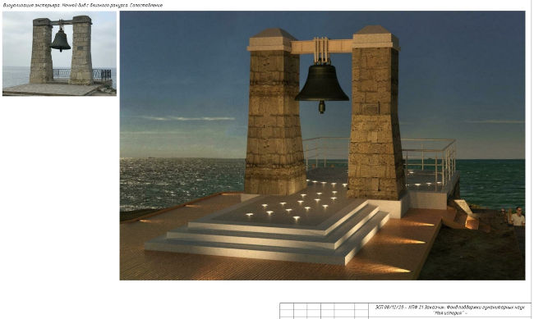Select the italic caption heading above images
Viewport: 534px width, 319px height.
click(83, 5)
